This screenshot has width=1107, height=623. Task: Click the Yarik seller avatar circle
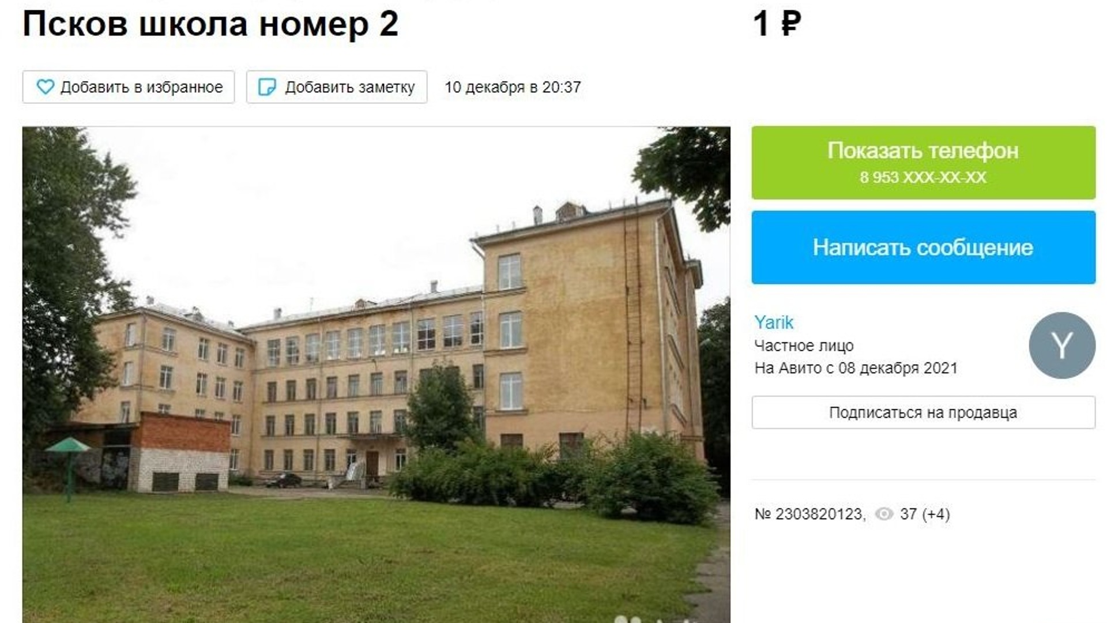click(1062, 346)
